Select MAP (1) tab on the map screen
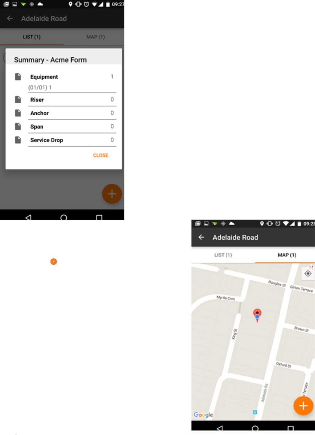Screen dimensions: 315x435 pos(287,255)
